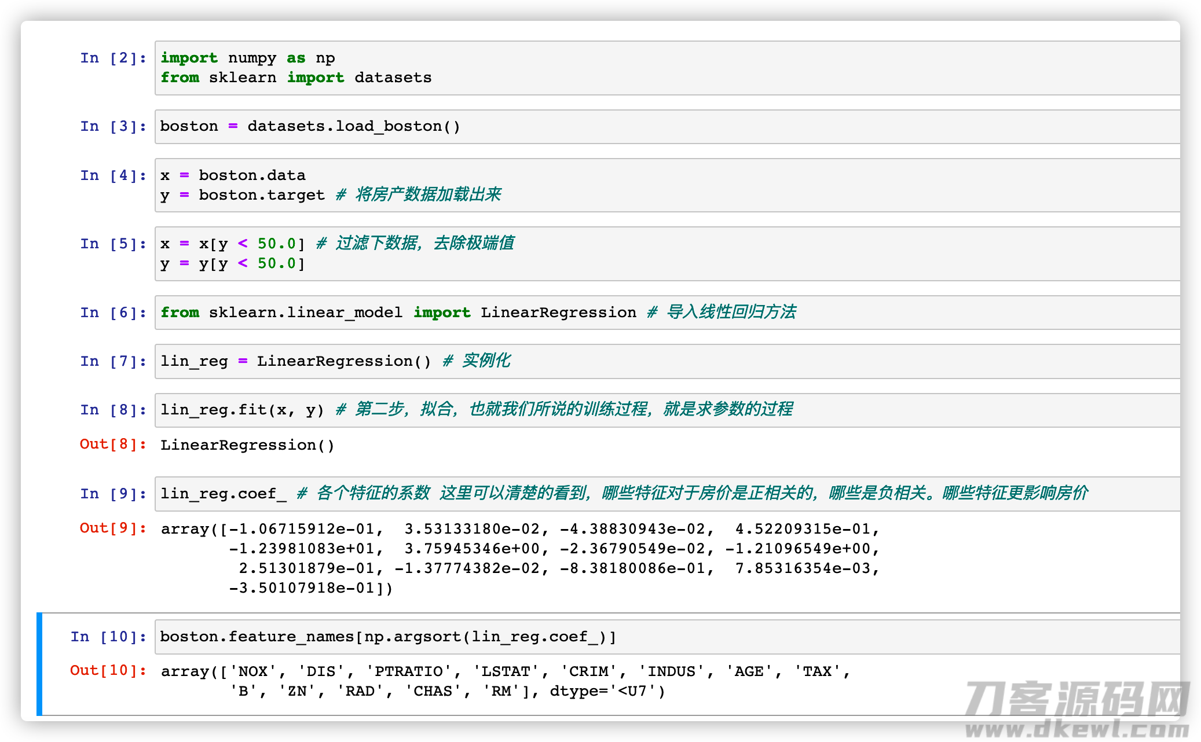The width and height of the screenshot is (1201, 742).
Task: Select the lin_reg = LinearRegression() cell
Action: tap(667, 361)
